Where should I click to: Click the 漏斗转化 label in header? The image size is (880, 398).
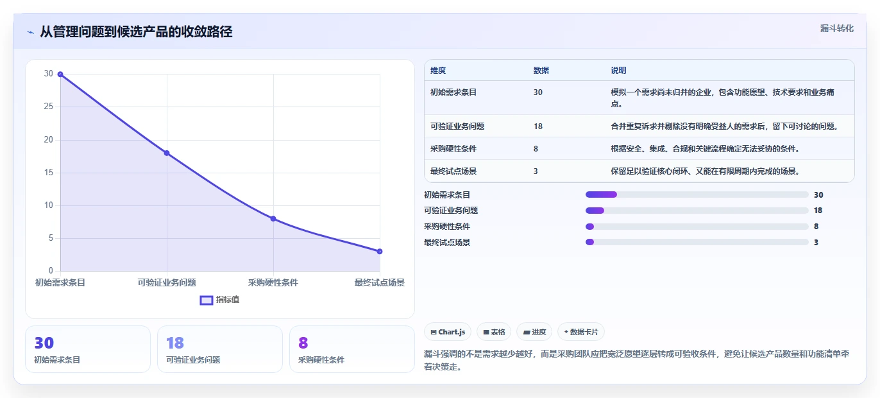836,29
